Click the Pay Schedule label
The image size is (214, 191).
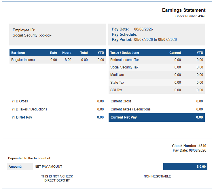point(124,34)
